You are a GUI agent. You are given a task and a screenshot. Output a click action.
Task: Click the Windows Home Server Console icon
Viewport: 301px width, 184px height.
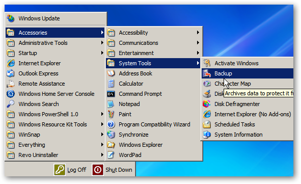point(11,94)
